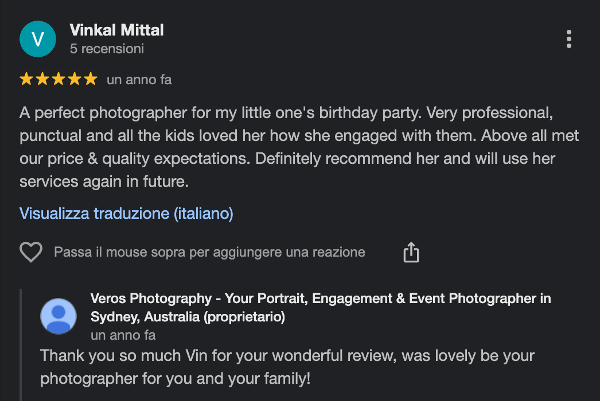This screenshot has height=401, width=600.
Task: Click Vinkal Mittal's teal V avatar
Action: click(x=38, y=39)
